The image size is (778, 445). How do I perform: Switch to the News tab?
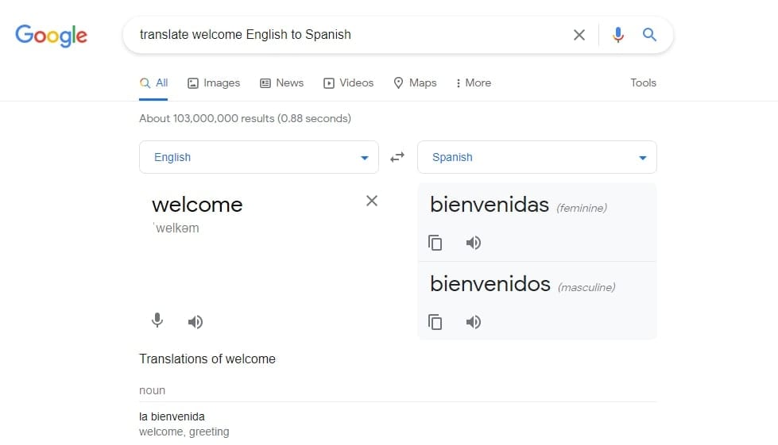282,82
